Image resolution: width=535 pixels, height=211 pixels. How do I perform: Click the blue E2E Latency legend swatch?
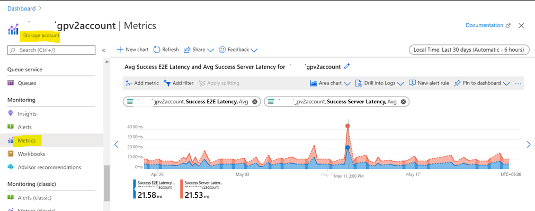coord(135,189)
